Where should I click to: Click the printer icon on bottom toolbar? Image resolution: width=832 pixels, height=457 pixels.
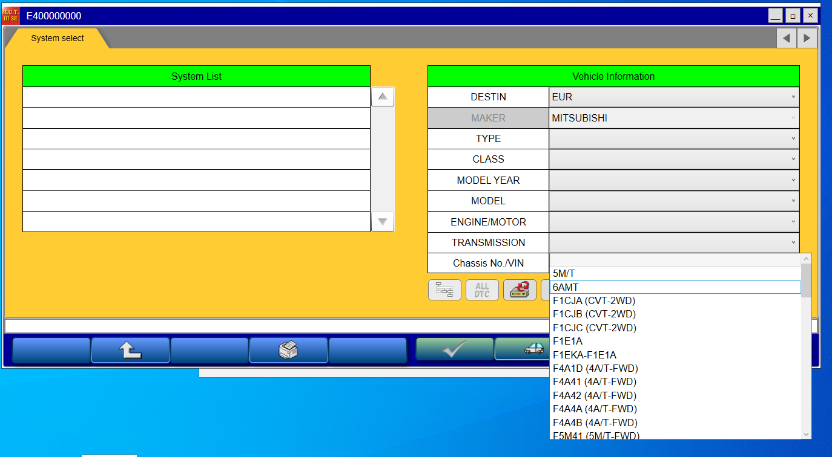(x=289, y=349)
